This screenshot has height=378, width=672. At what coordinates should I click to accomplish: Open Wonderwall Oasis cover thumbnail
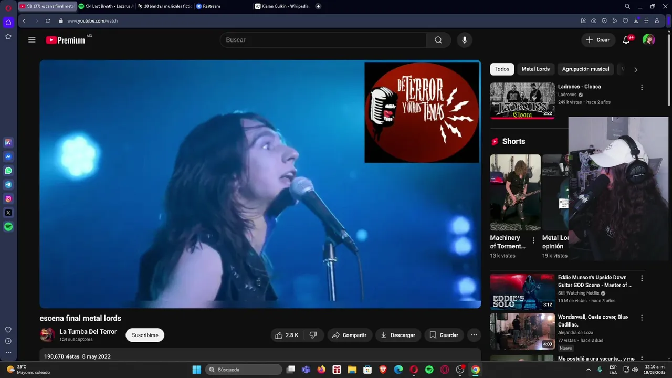[x=522, y=331]
